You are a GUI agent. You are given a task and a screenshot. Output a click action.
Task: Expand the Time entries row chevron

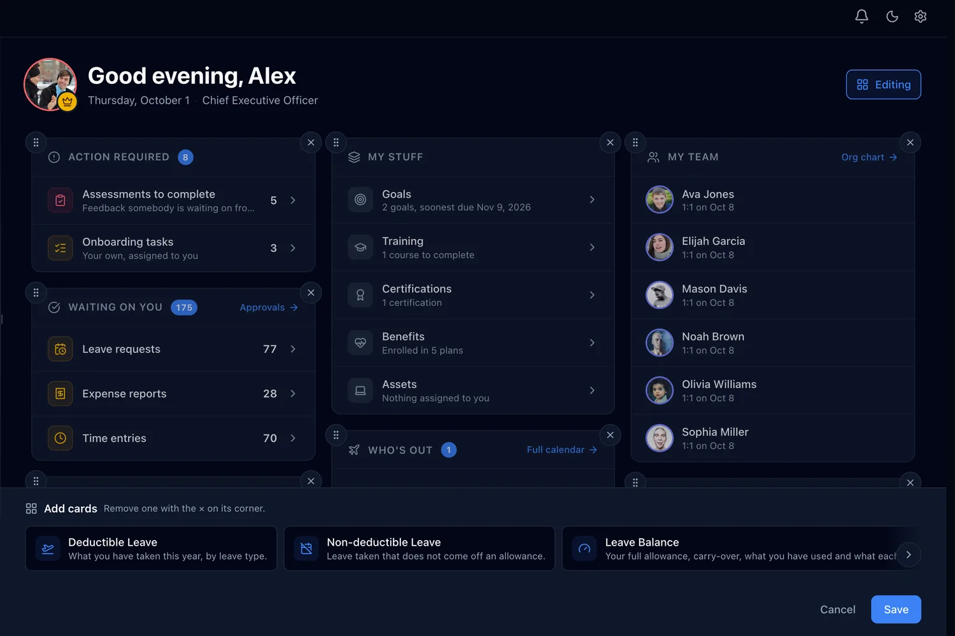tap(293, 438)
